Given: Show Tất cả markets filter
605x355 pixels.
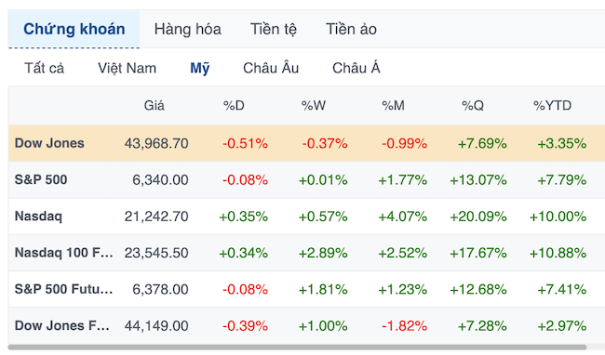Looking at the screenshot, I should [45, 68].
